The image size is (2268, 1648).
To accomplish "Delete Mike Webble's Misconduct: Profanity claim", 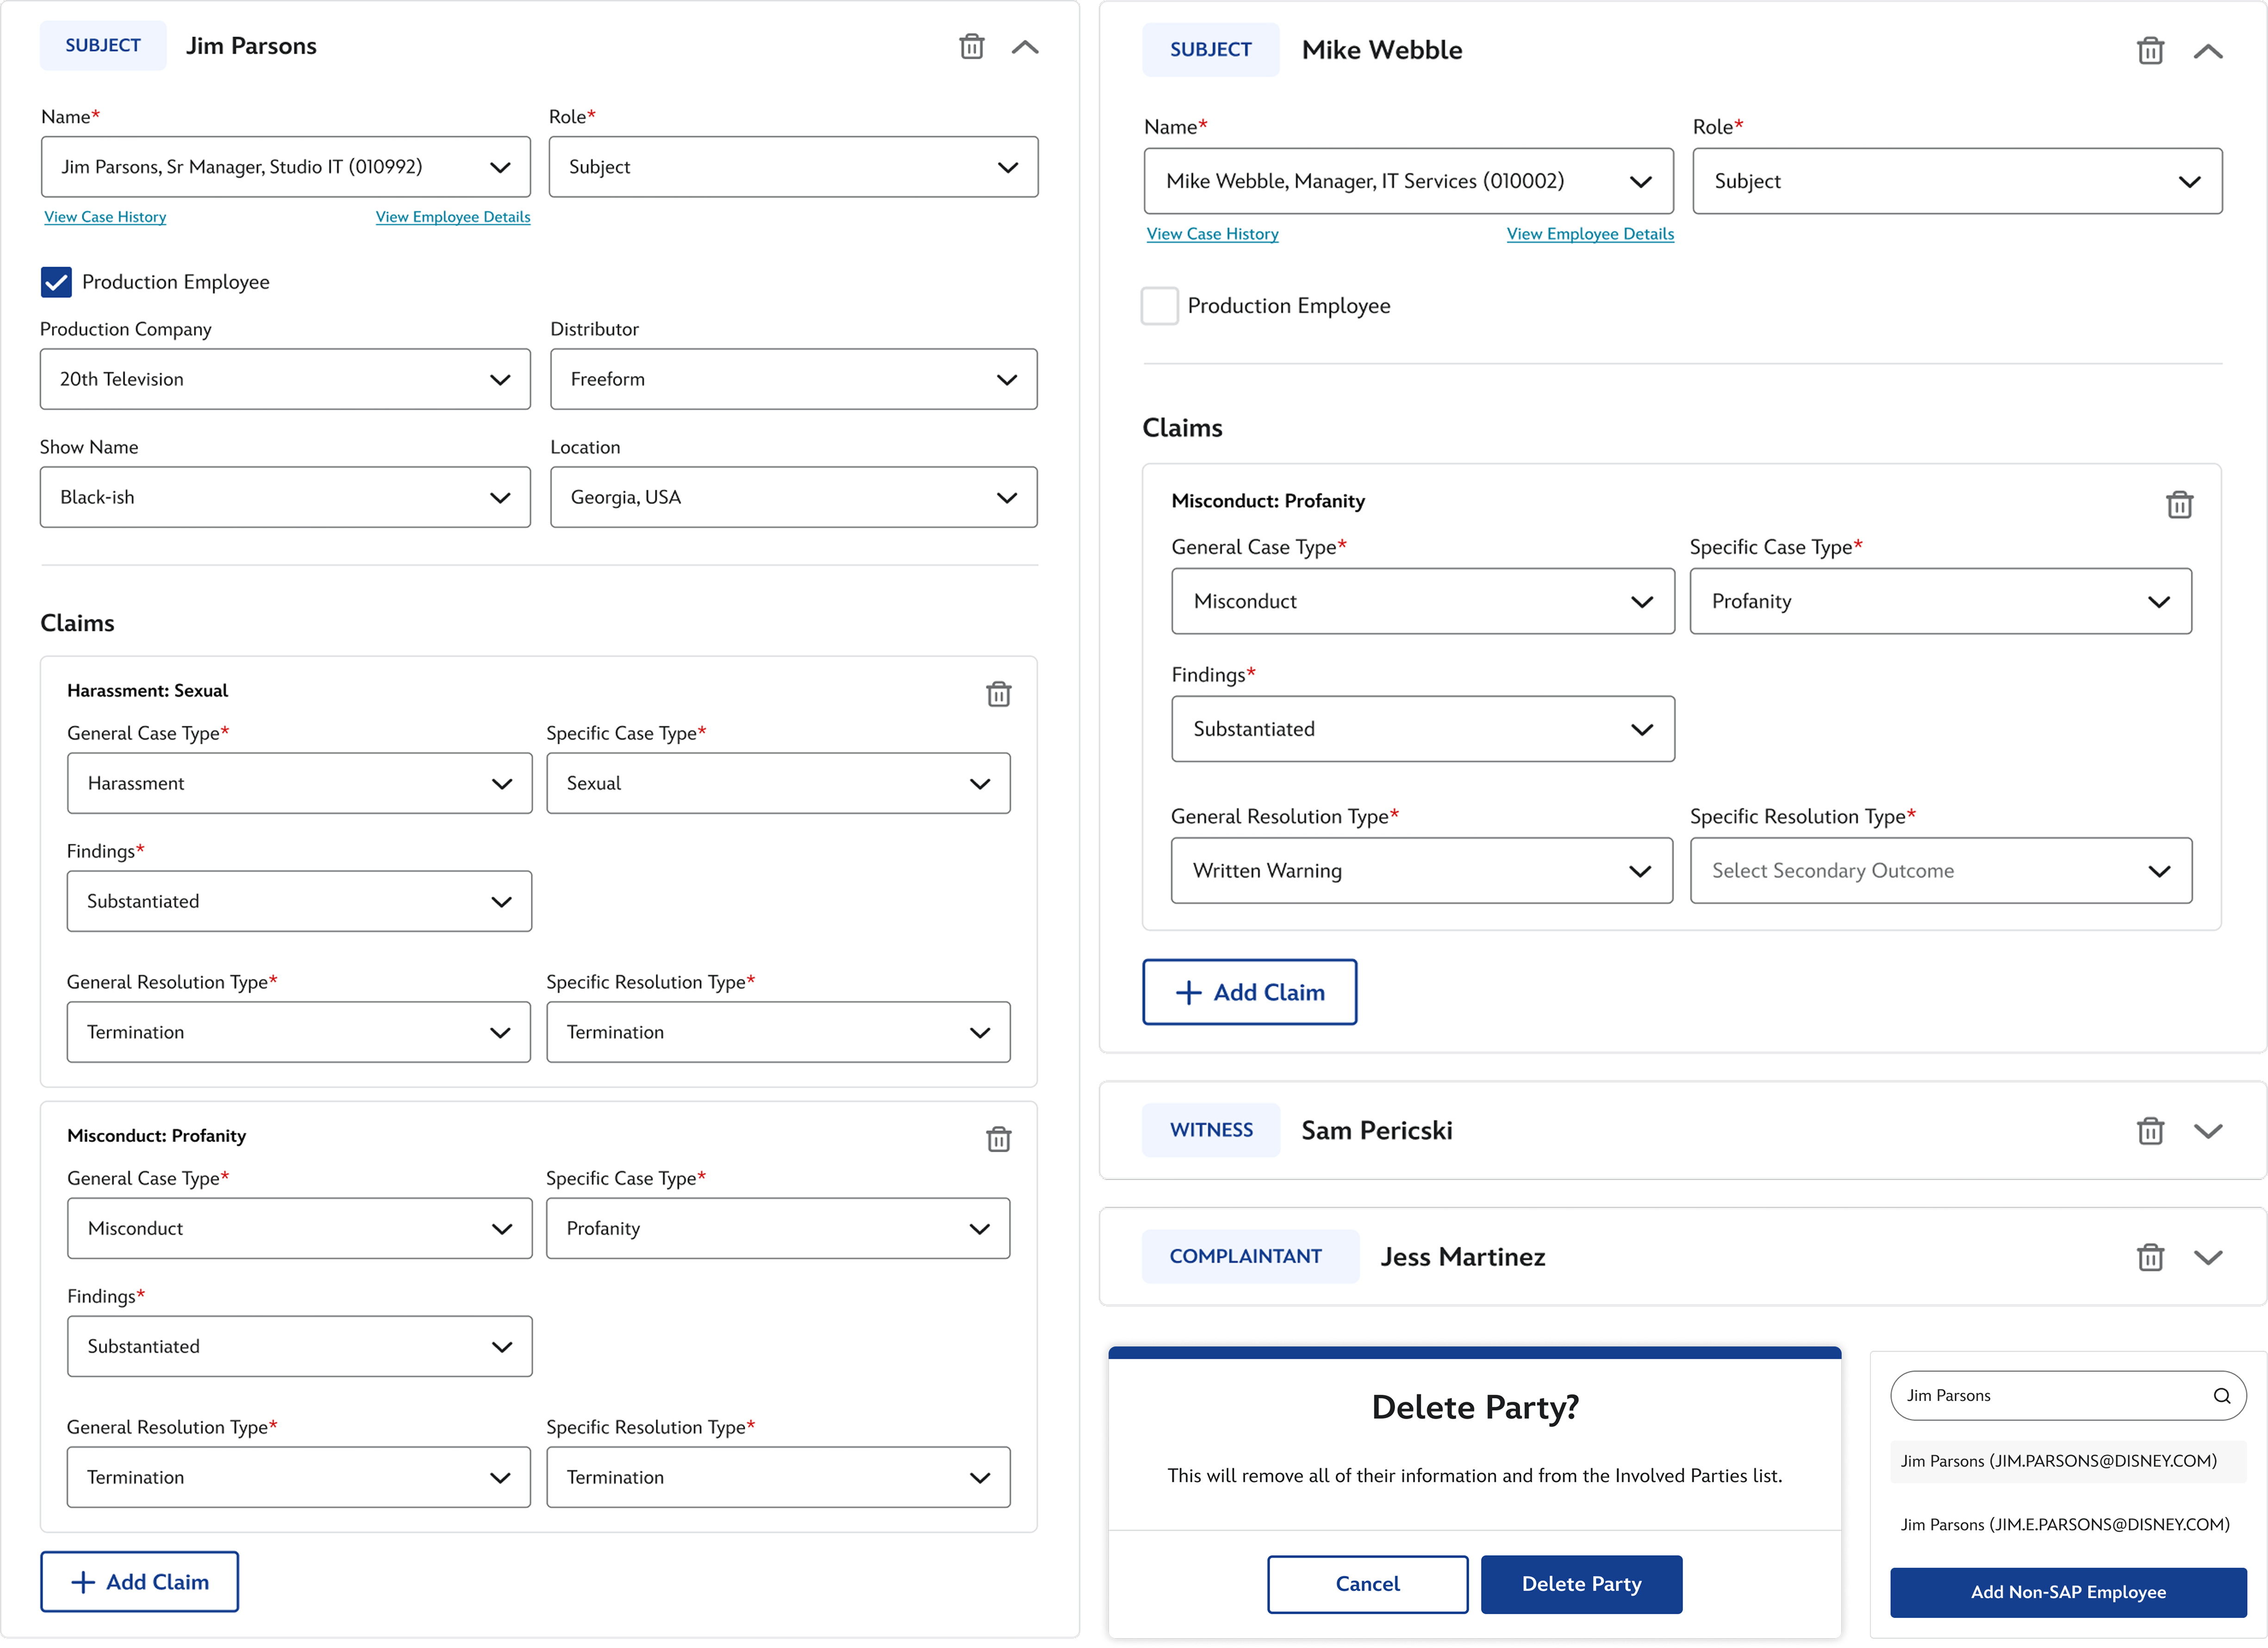I will pyautogui.click(x=2178, y=505).
